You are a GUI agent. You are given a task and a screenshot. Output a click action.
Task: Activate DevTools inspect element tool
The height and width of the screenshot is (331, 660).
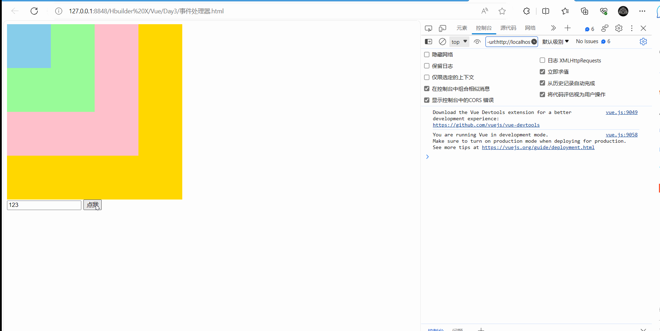(428, 28)
